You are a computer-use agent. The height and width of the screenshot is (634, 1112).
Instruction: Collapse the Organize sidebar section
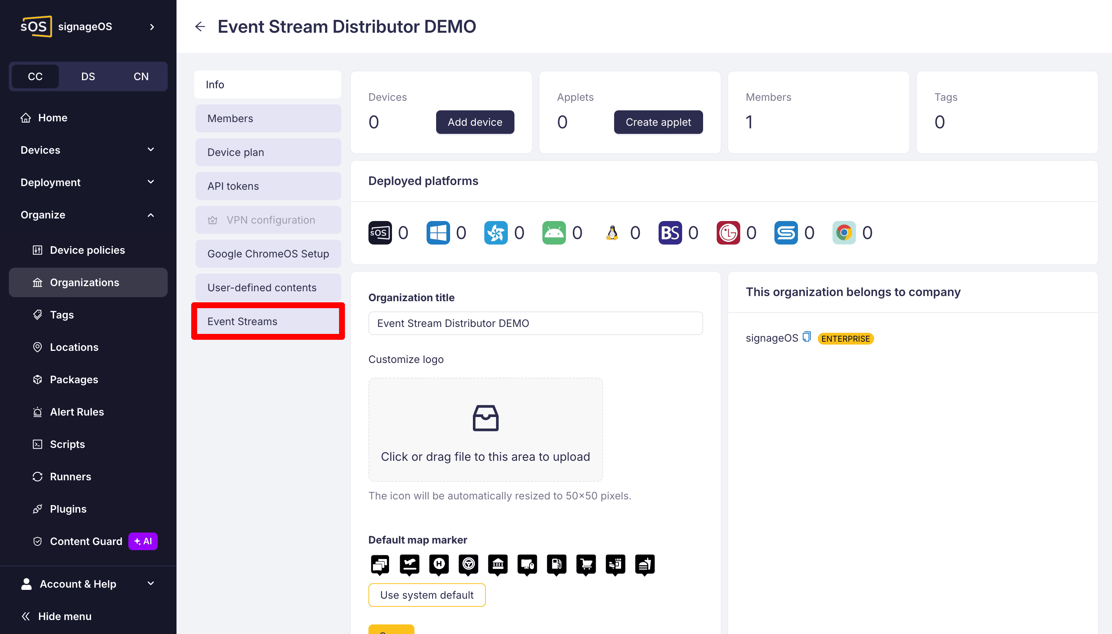pyautogui.click(x=88, y=215)
